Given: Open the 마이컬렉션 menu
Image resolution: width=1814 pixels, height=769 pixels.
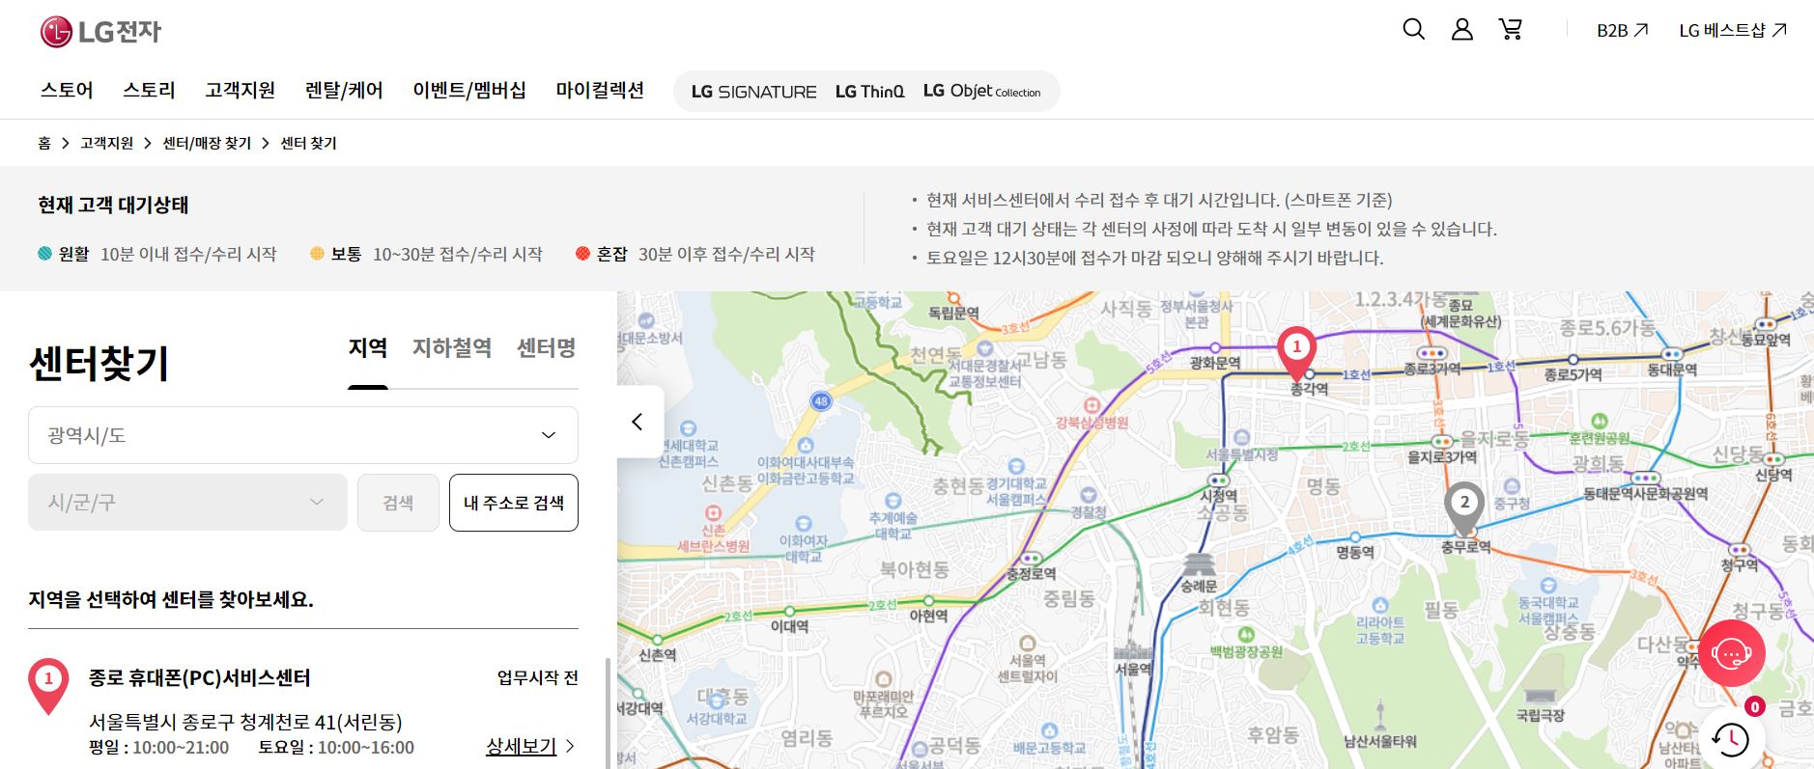Looking at the screenshot, I should click(600, 90).
